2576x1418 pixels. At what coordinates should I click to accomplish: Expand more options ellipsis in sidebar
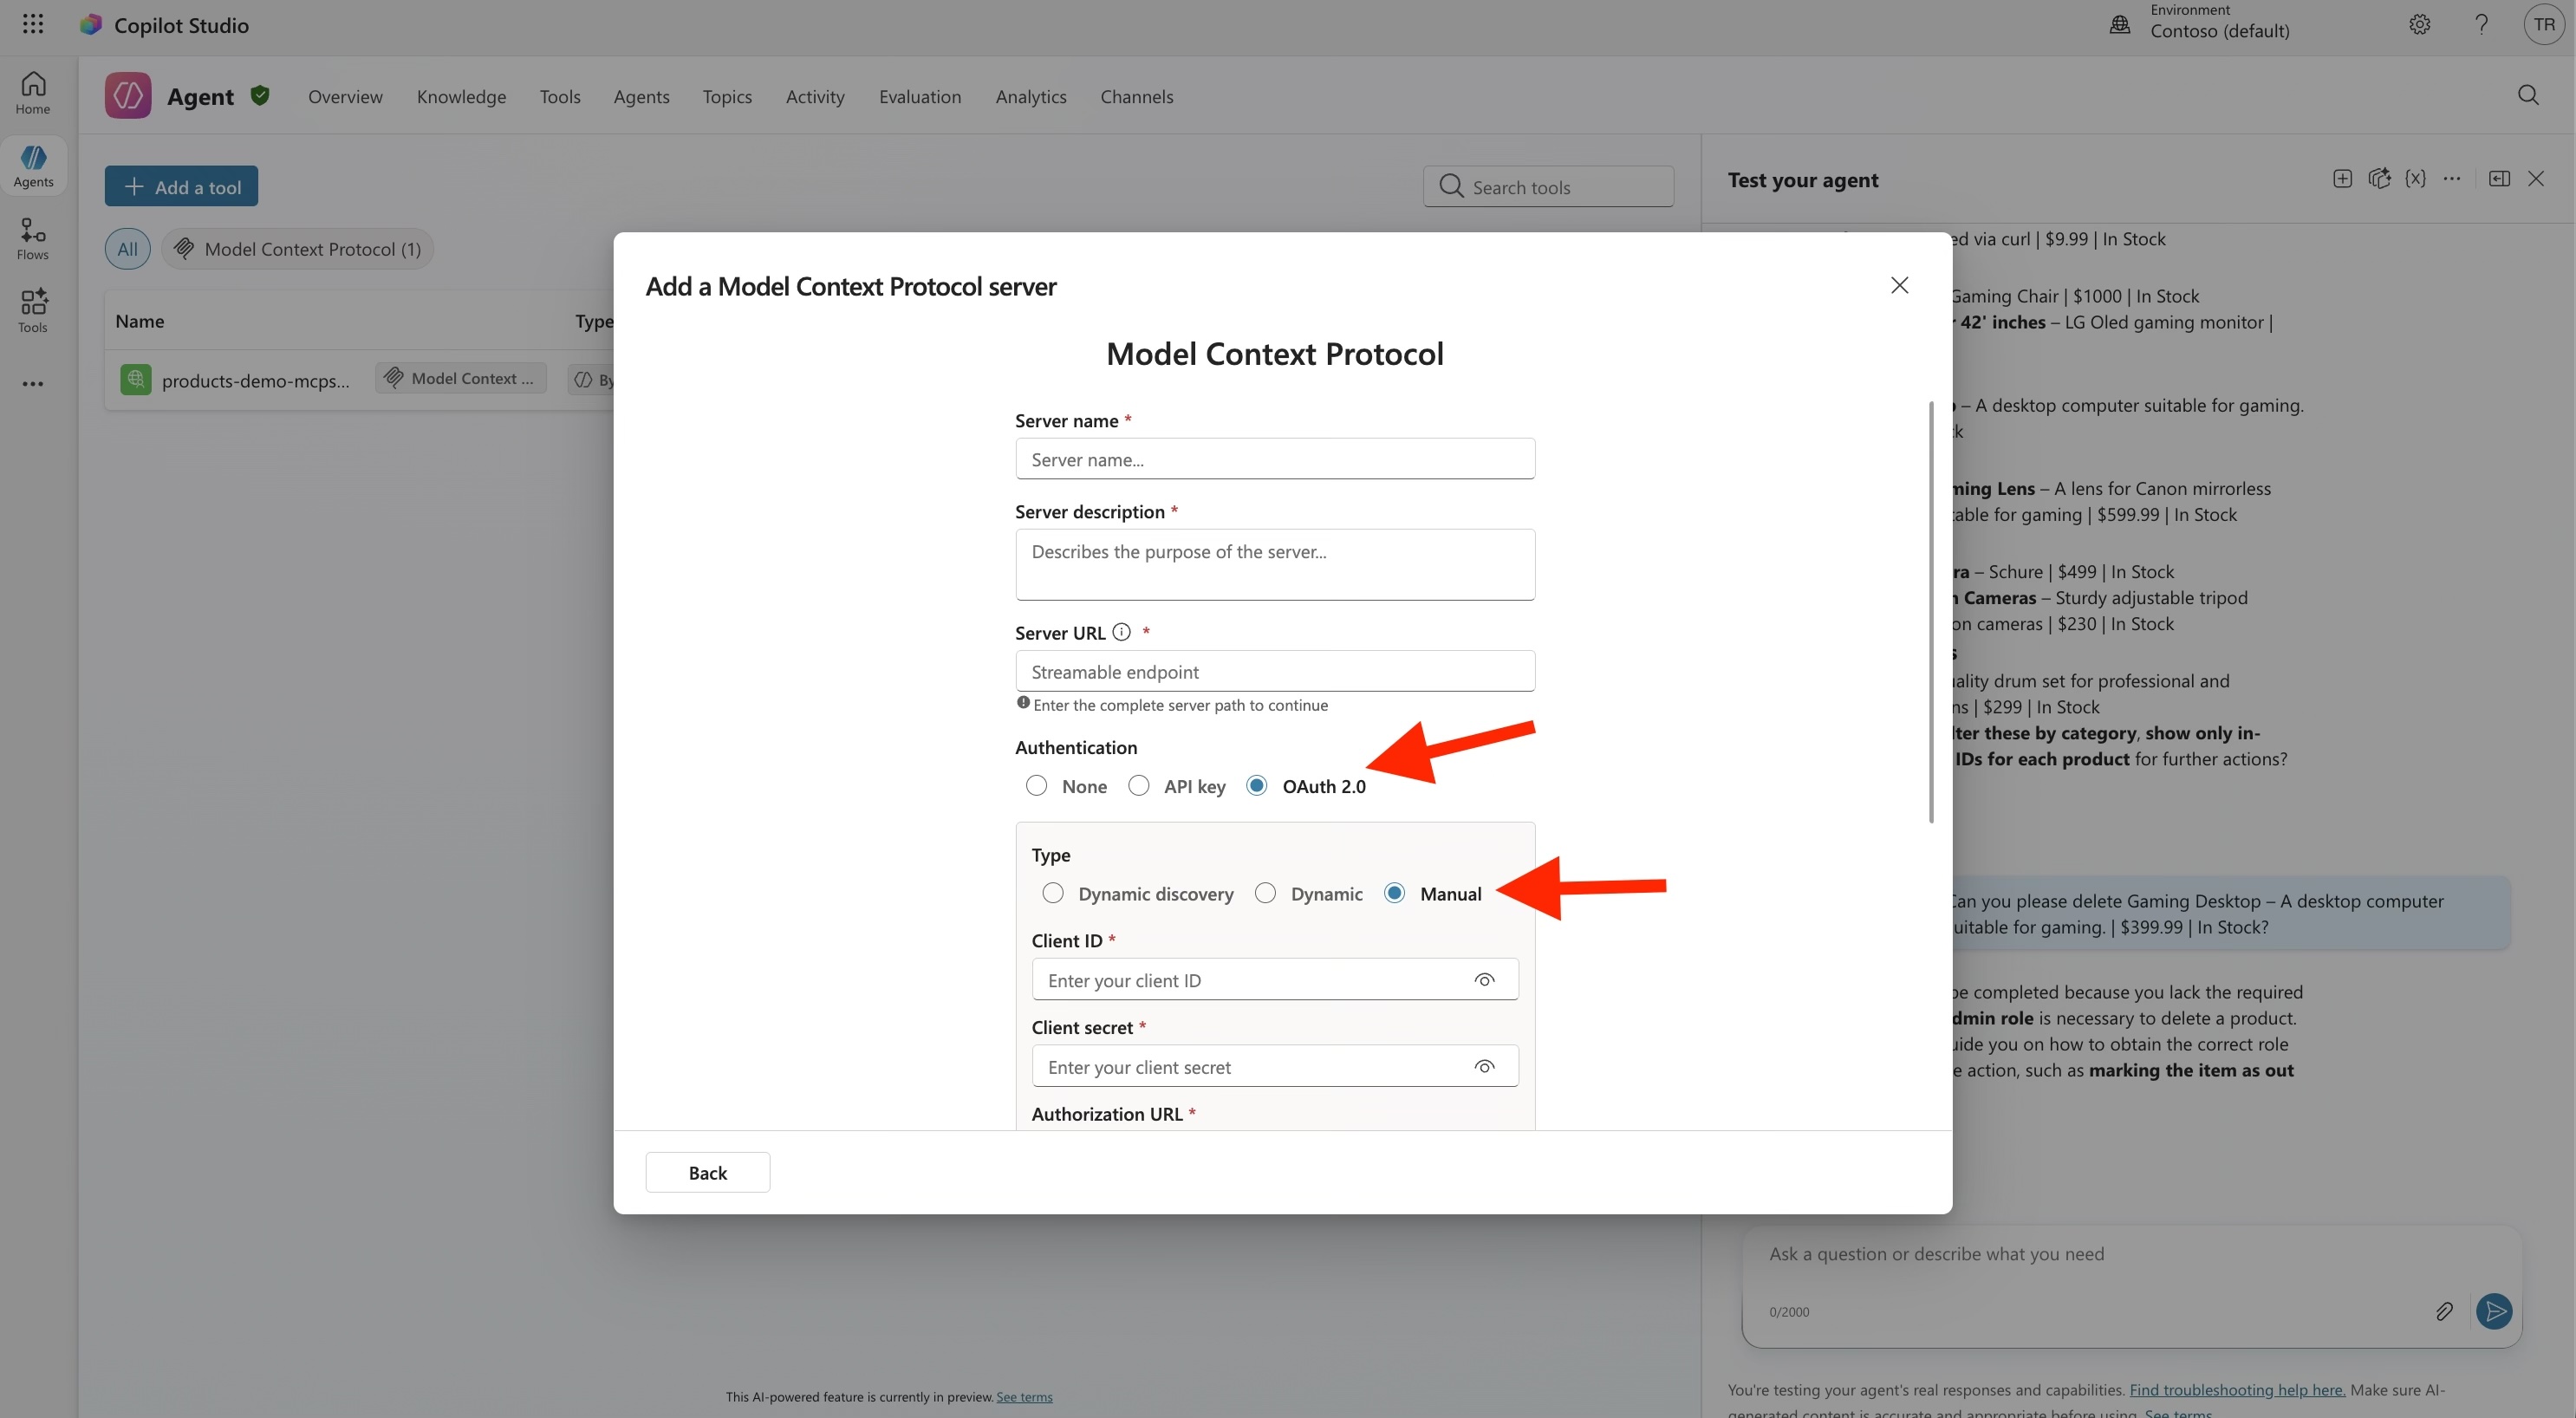[33, 384]
